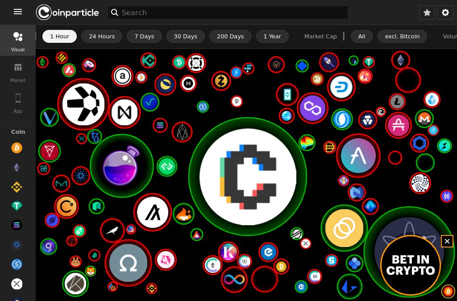The height and width of the screenshot is (301, 457).
Task: Select Ethereum in the Coin sidebar
Action: [17, 167]
